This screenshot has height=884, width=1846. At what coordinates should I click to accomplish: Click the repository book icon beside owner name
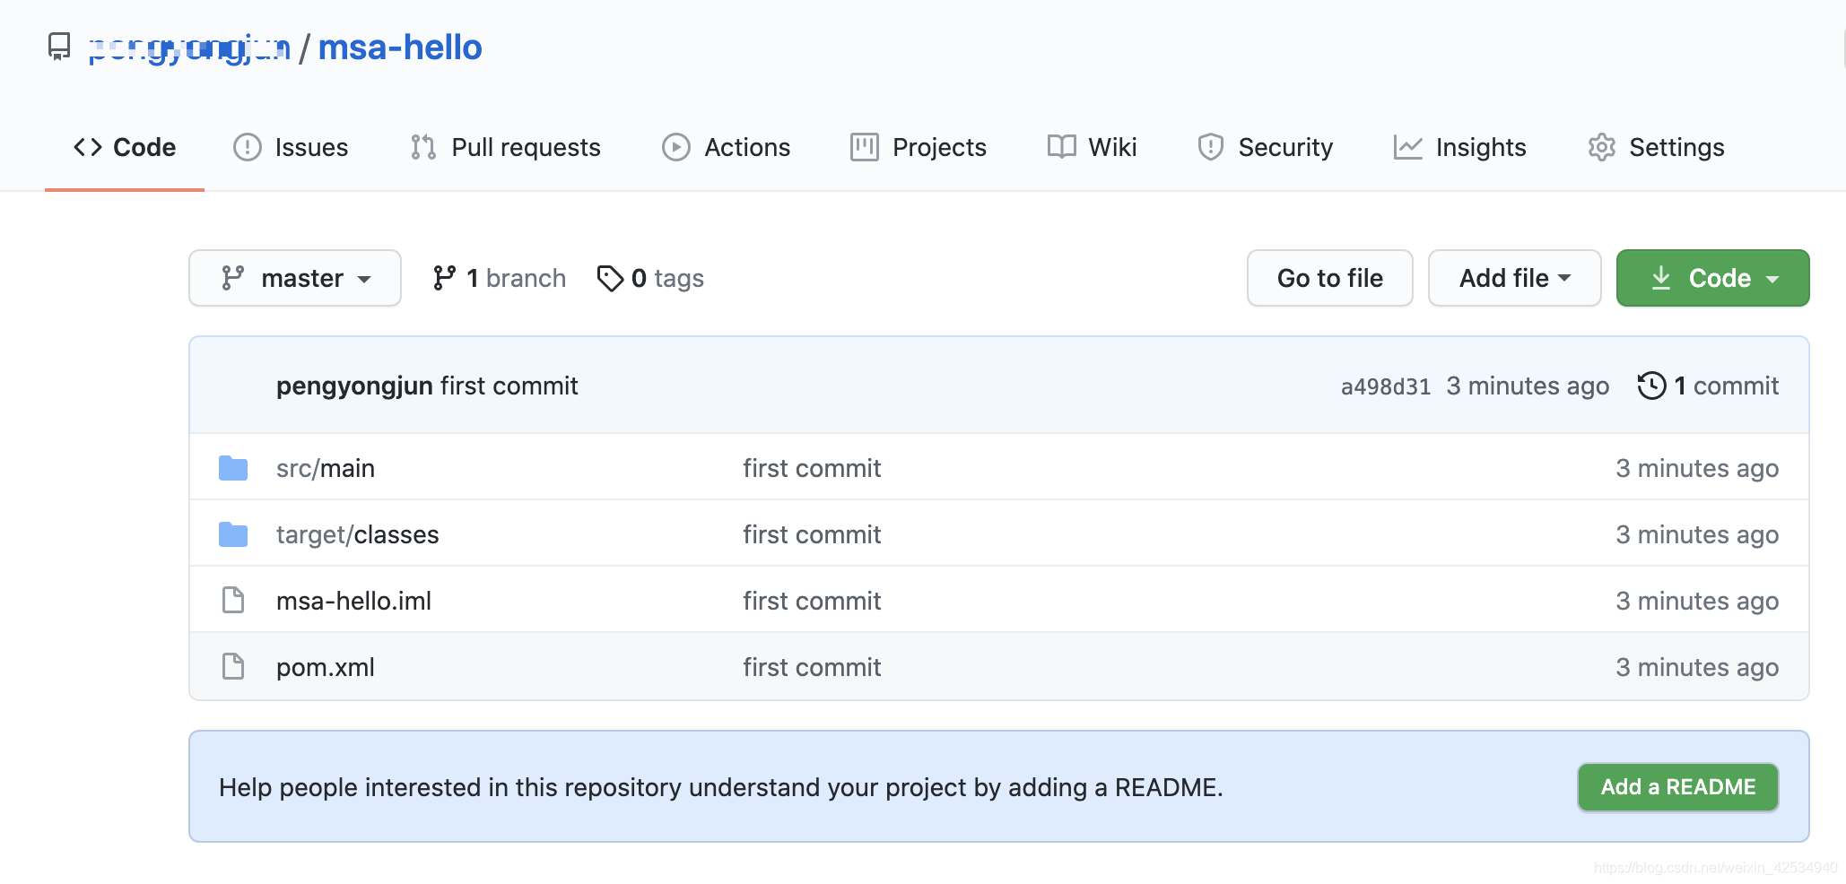point(59,47)
